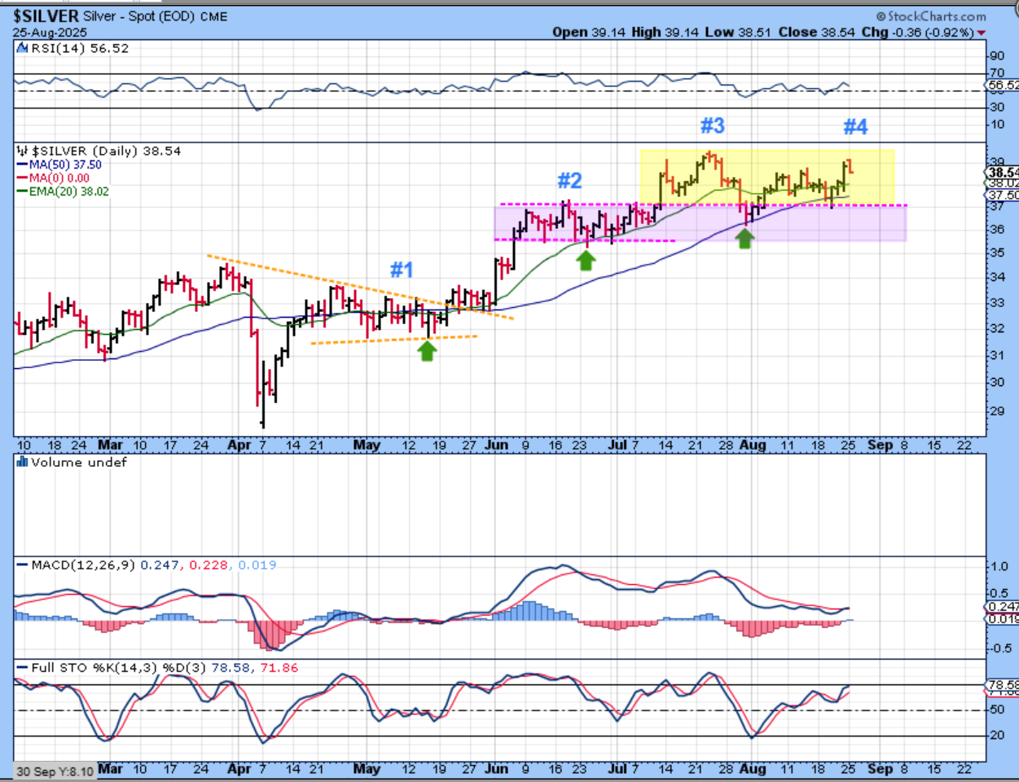Click the $SILVER ticker symbol title
The width and height of the screenshot is (1019, 782).
click(46, 16)
